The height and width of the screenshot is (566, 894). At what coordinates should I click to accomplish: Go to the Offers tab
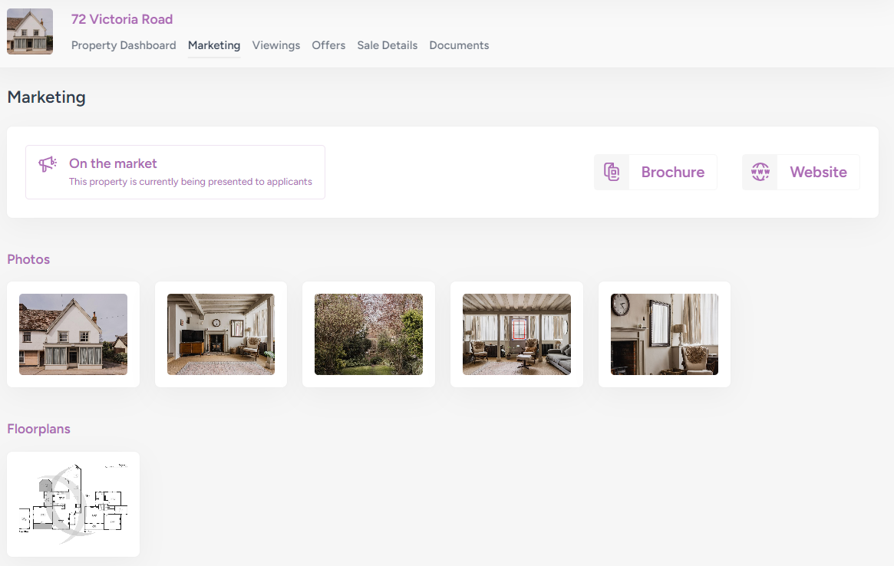[x=328, y=45]
